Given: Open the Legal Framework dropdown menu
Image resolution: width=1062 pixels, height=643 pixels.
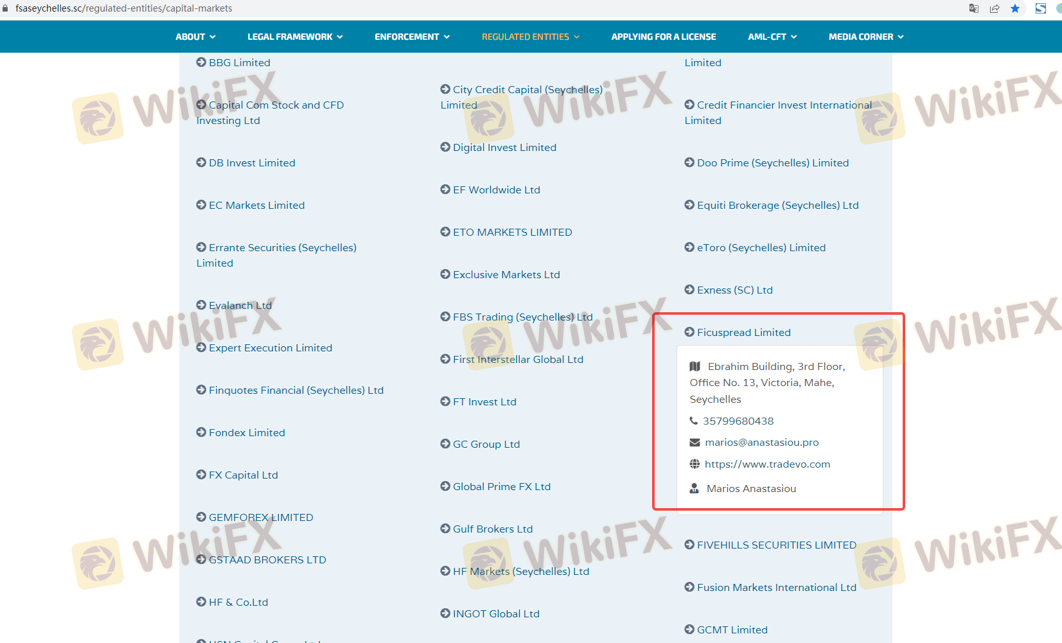Looking at the screenshot, I should pyautogui.click(x=295, y=37).
